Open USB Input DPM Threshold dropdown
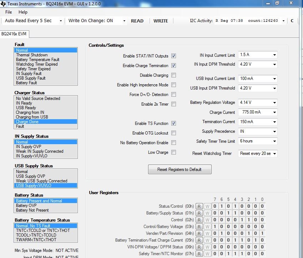Screen dimensions: 303x258 pyautogui.click(x=258, y=88)
